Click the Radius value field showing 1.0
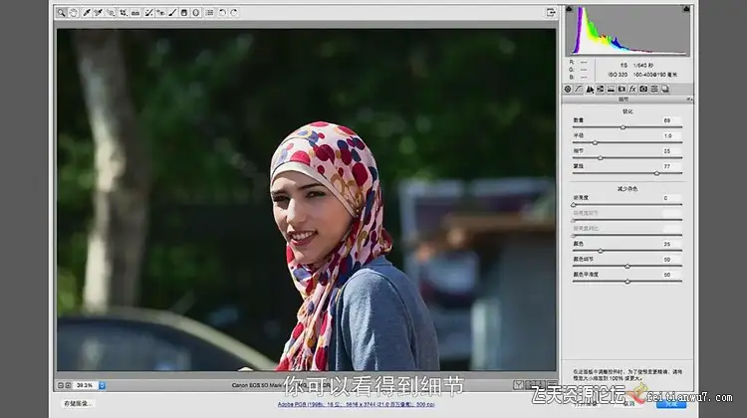The height and width of the screenshot is (418, 747). (671, 135)
